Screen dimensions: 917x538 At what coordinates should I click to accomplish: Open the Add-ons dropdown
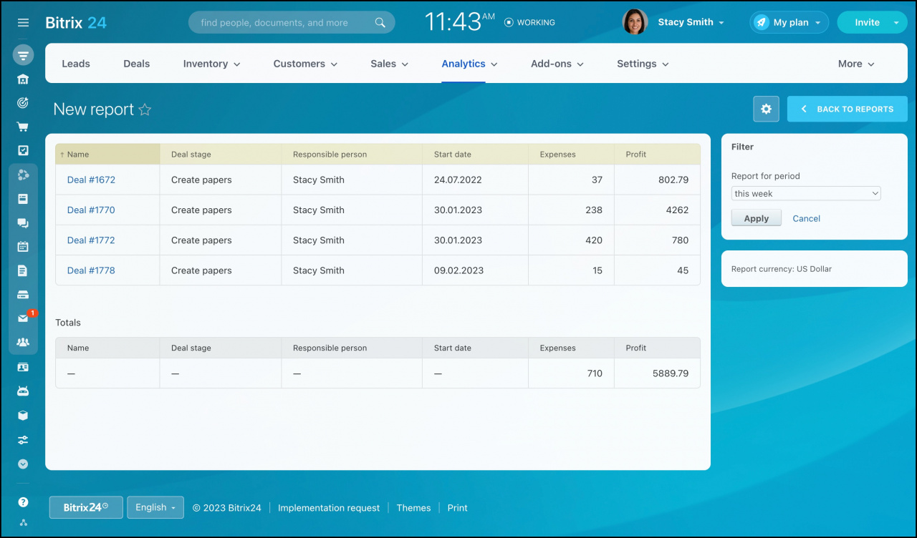point(557,64)
